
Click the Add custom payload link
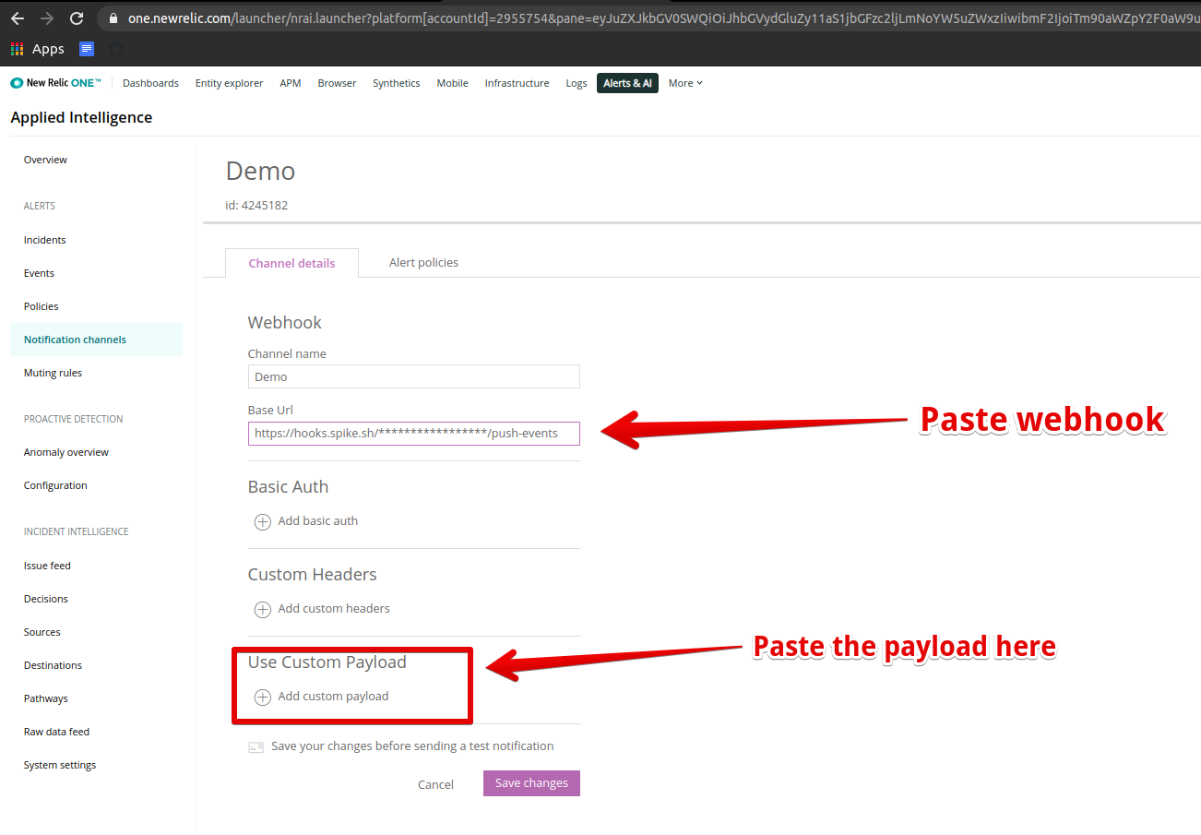pos(333,697)
